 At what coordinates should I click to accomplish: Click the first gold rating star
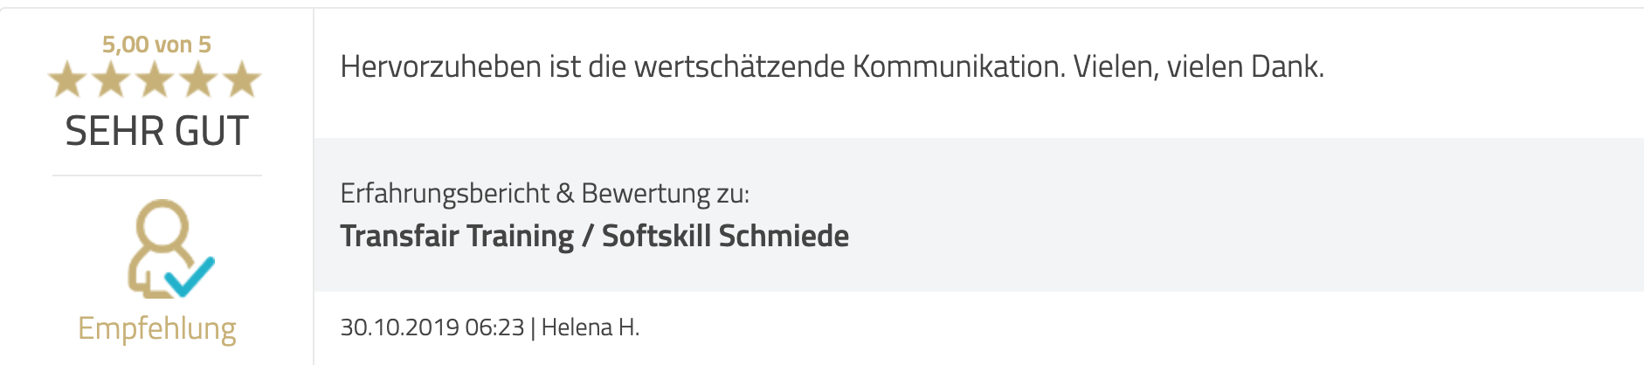(x=67, y=79)
